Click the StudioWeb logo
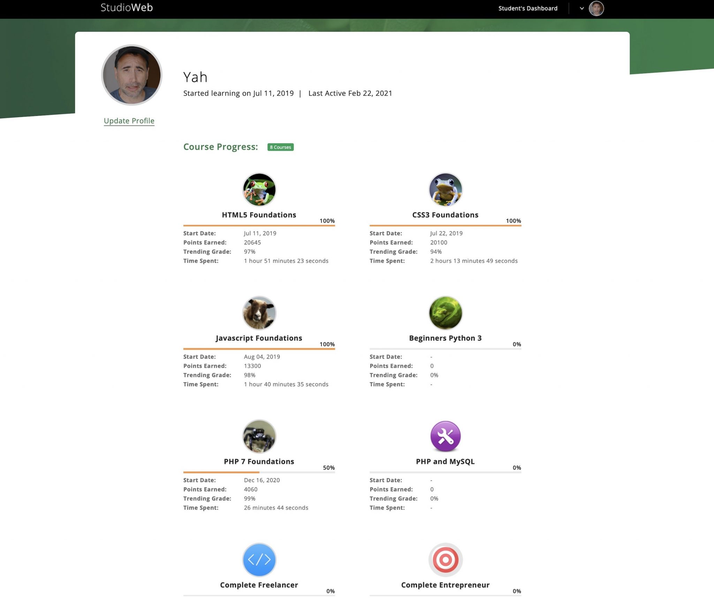The height and width of the screenshot is (606, 714). (x=126, y=7)
